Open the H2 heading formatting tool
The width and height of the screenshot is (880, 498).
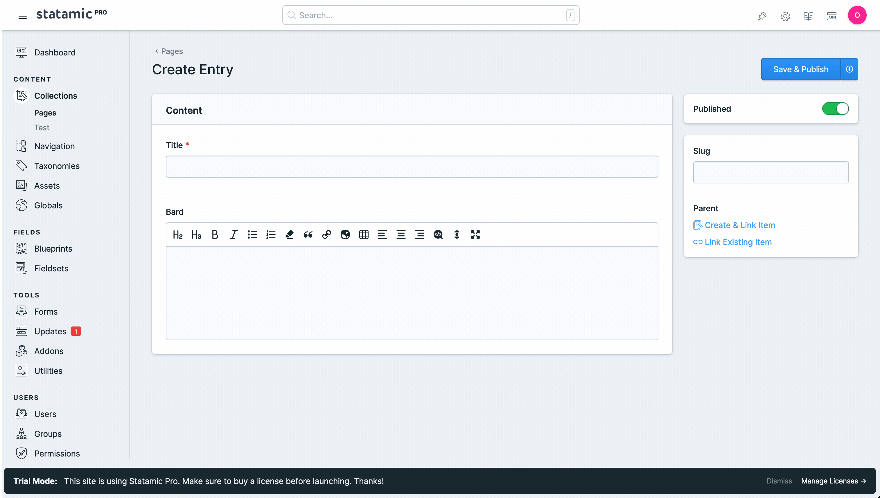[x=178, y=234]
